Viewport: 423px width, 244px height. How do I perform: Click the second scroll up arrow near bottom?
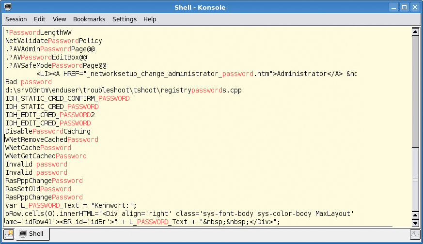tap(415, 215)
